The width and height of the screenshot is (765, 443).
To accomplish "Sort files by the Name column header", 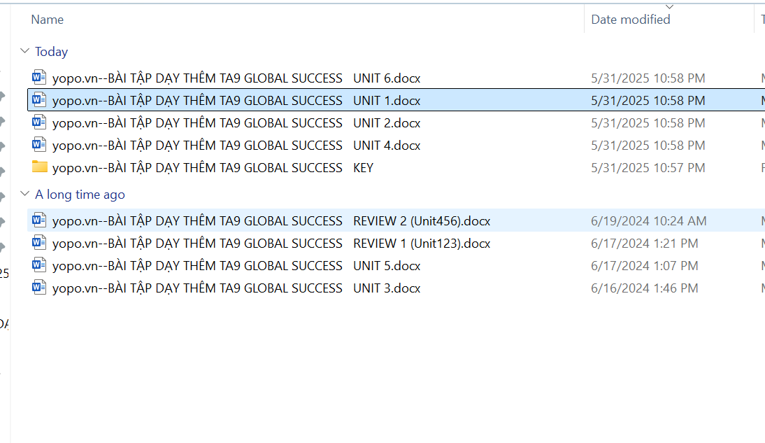I will 48,20.
